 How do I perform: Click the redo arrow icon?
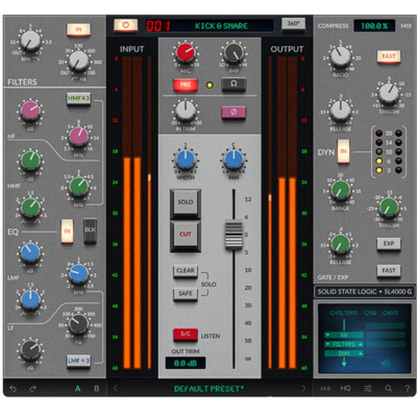33,388
